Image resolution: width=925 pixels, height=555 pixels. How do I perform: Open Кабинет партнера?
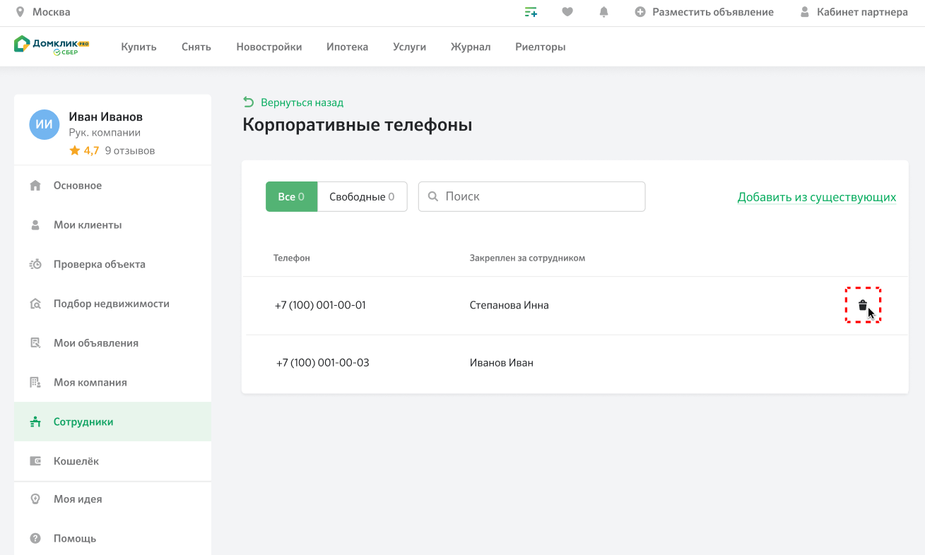pyautogui.click(x=862, y=12)
